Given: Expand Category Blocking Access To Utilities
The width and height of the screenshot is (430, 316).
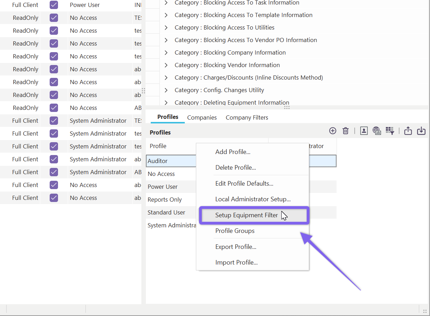Looking at the screenshot, I should pos(166,27).
